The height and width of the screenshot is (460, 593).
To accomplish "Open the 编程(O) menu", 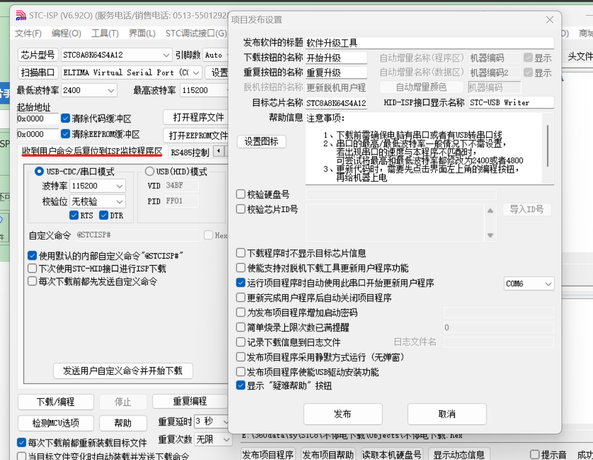I will point(67,33).
